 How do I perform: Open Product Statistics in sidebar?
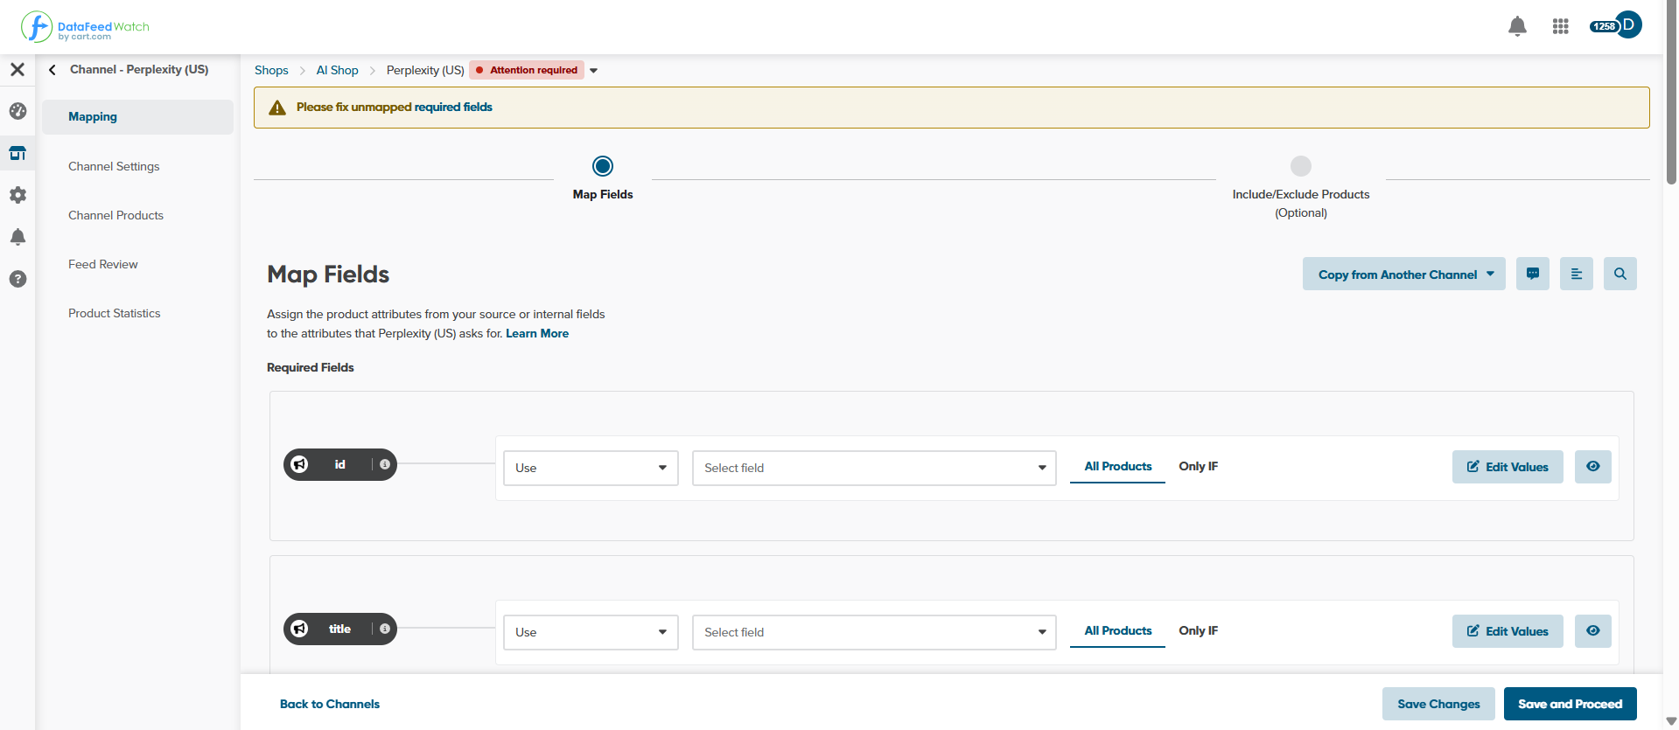(114, 313)
